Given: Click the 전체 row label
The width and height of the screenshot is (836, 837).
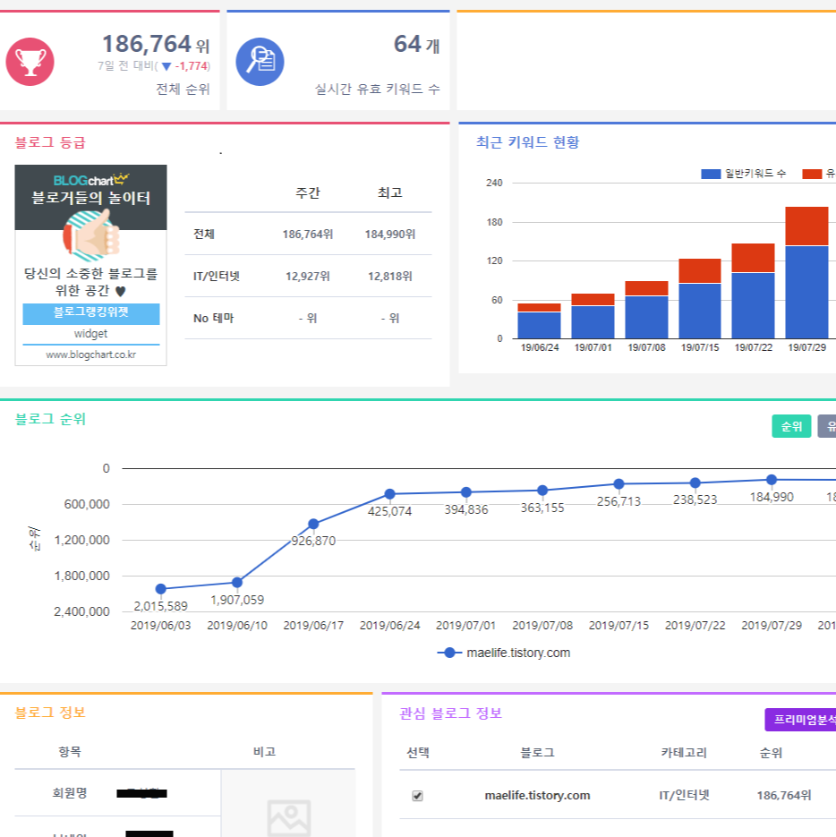Looking at the screenshot, I should [204, 234].
